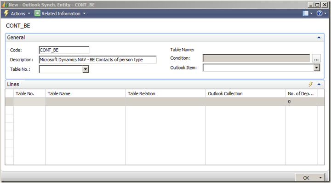Focus the Condition field
Viewport: 331px width, 183px height.
tap(256, 58)
